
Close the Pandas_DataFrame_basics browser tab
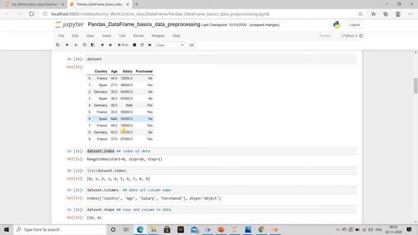click(x=128, y=5)
